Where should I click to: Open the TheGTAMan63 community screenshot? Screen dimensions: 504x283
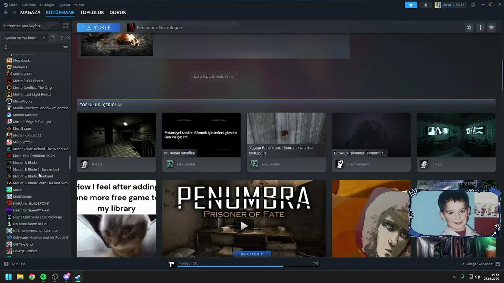[x=371, y=135]
